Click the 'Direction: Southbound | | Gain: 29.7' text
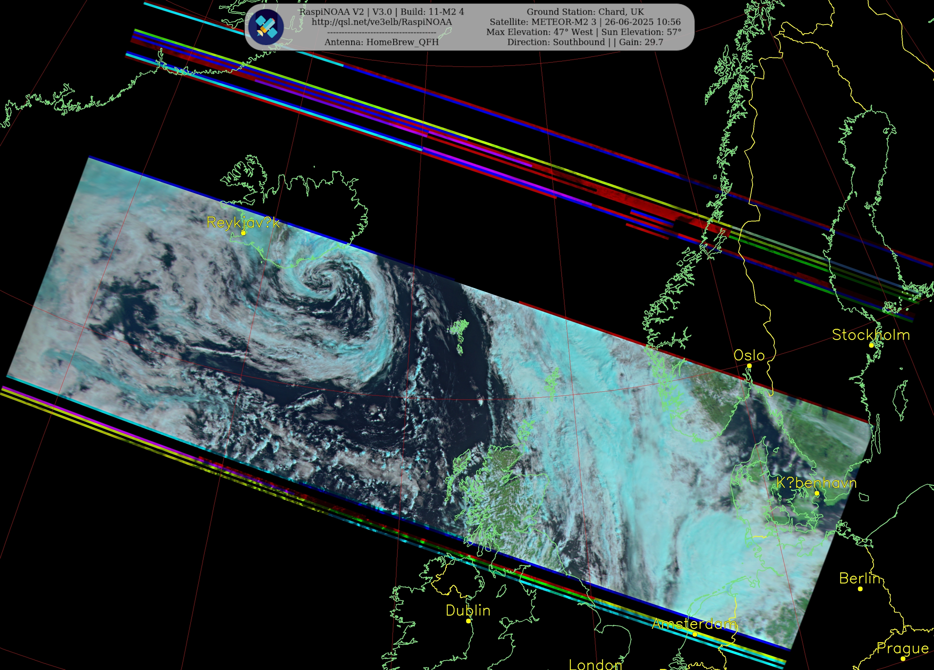 point(585,42)
